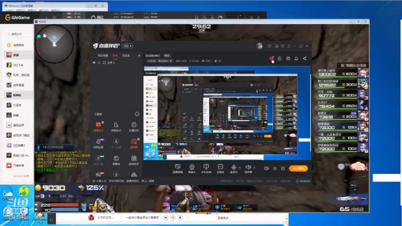Screen dimensions: 402x226
Task: Go back in WeGame navigation
Action: point(46,18)
